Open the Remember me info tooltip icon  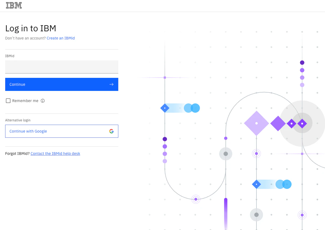tap(43, 101)
